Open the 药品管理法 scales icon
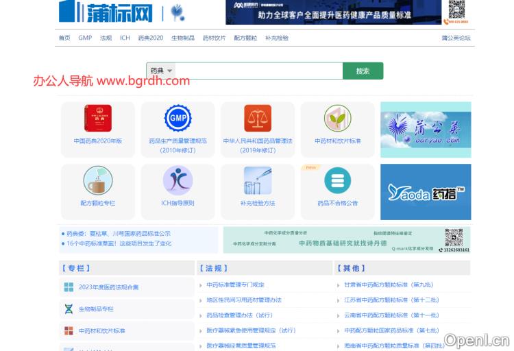Viewport: 514px width, 351px height. pos(258,119)
